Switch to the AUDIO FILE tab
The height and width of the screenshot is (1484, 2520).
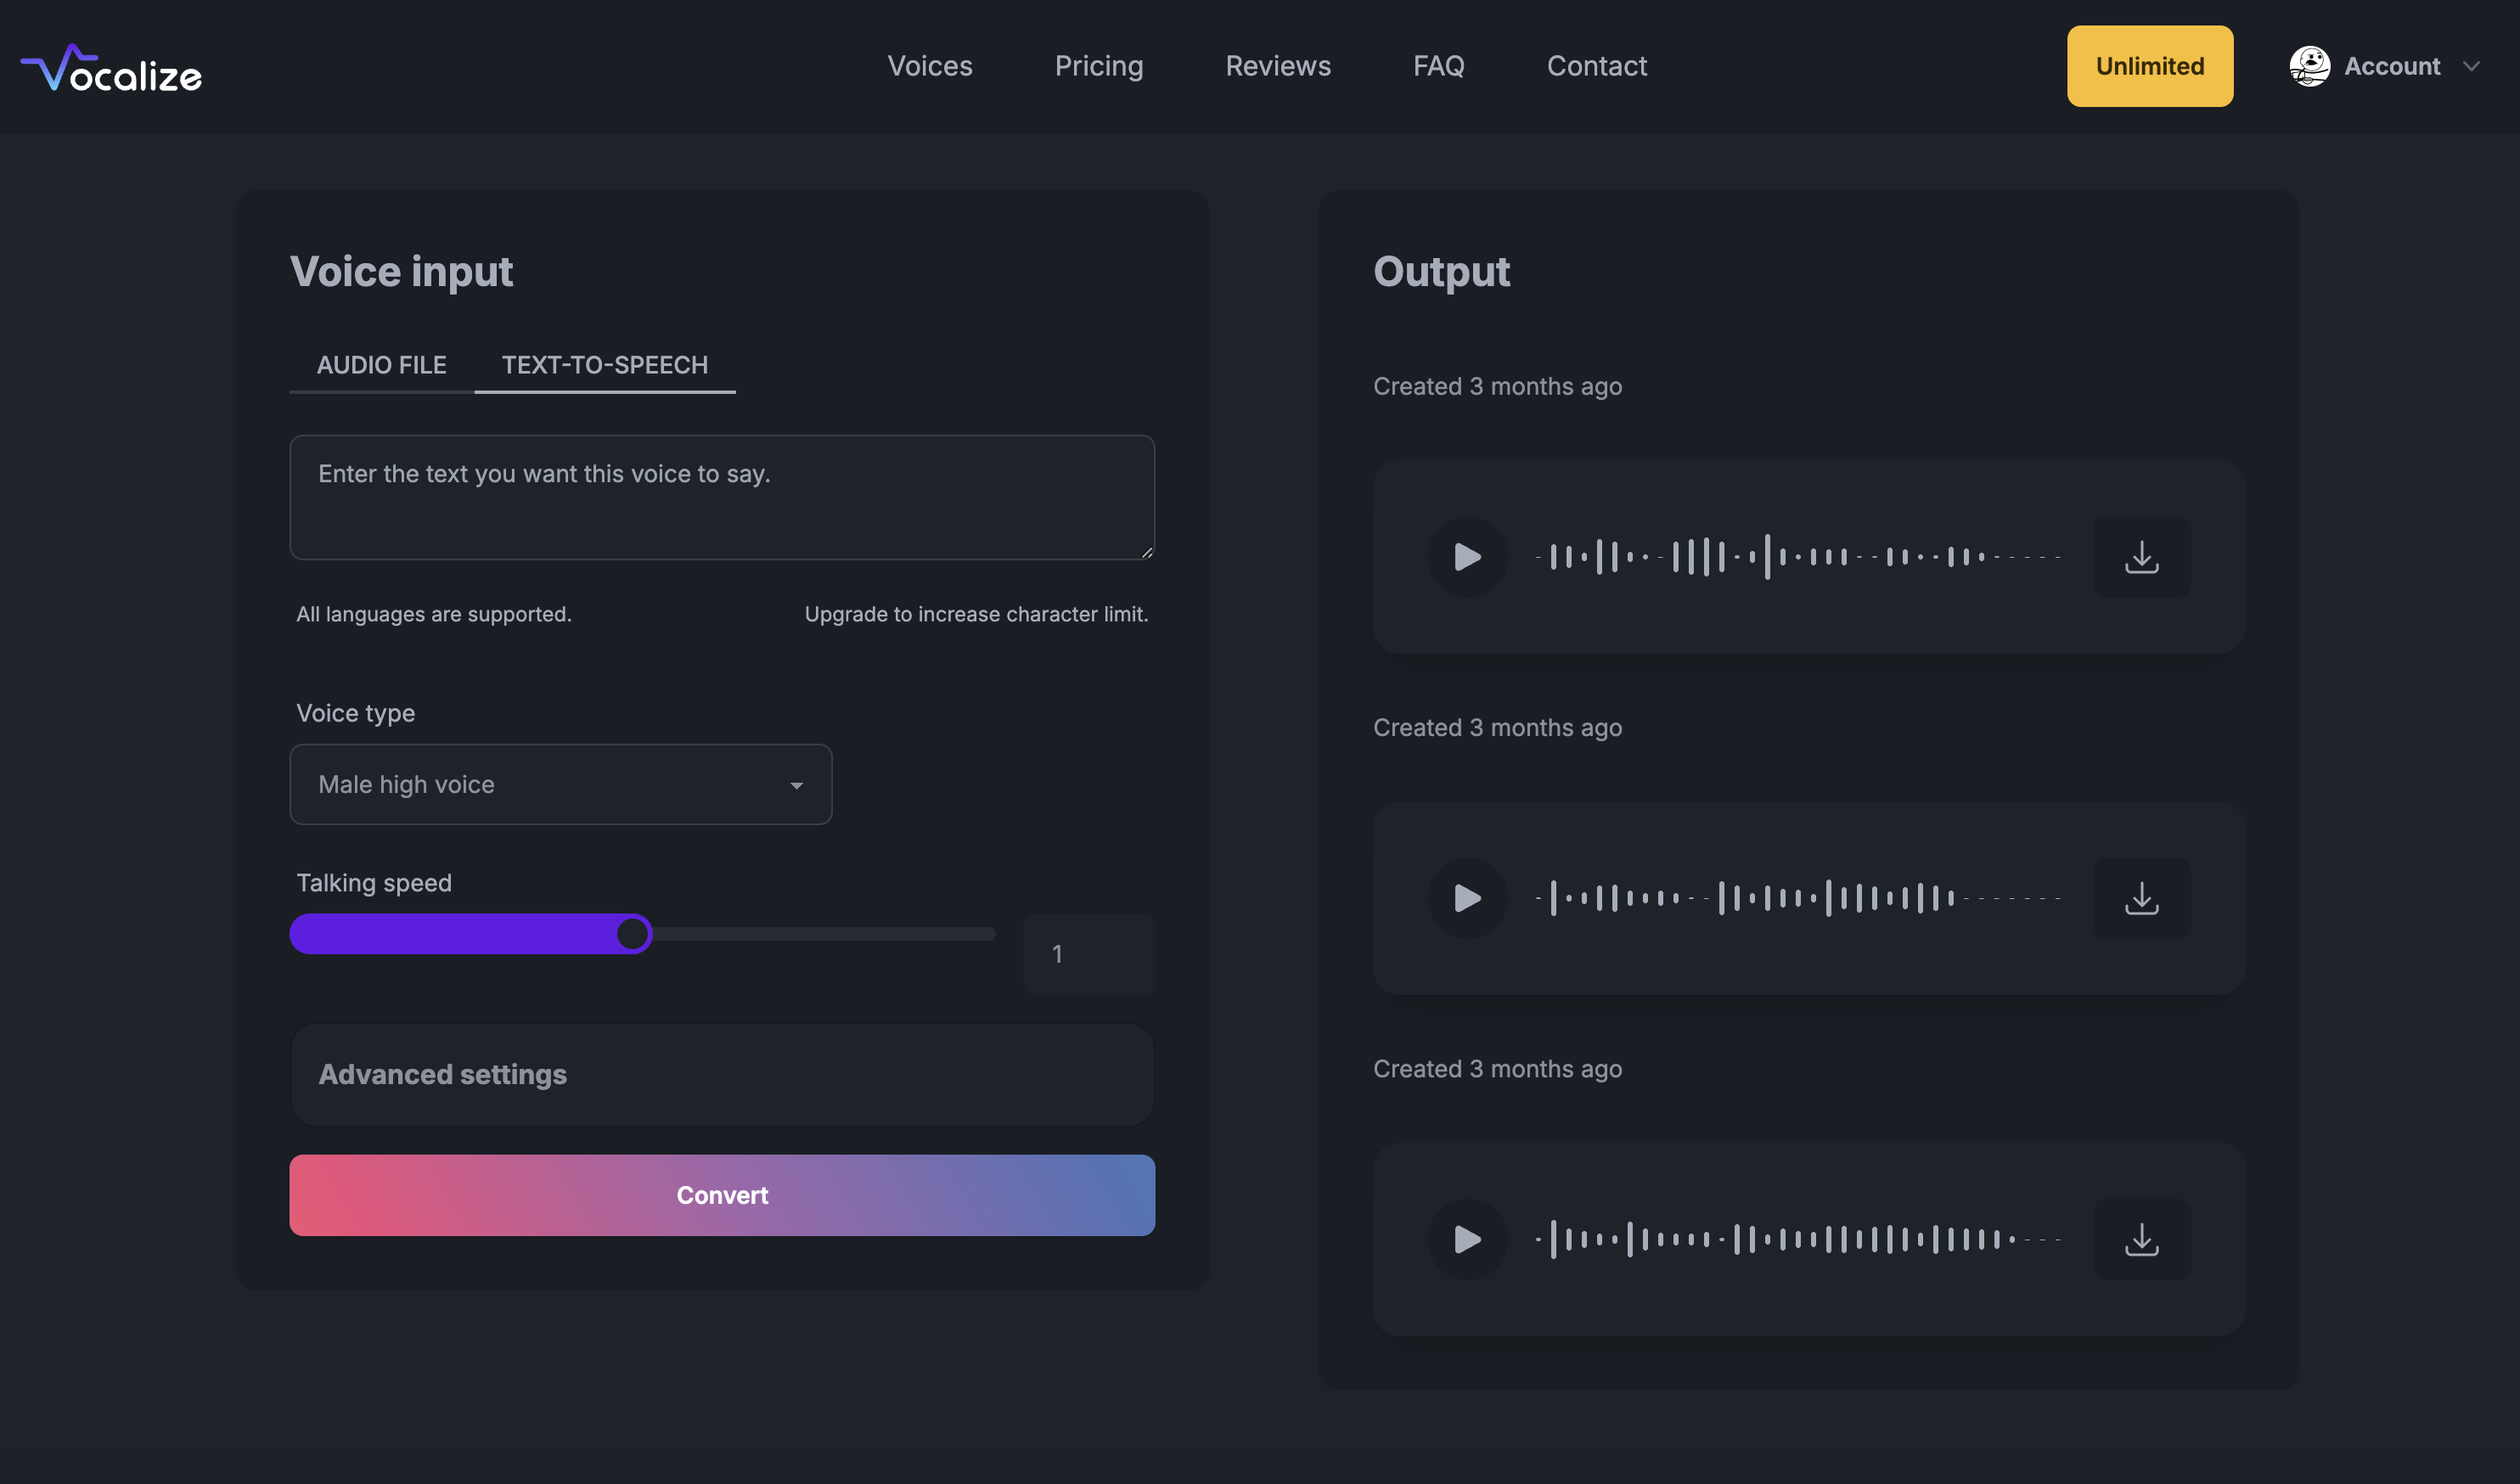[381, 365]
